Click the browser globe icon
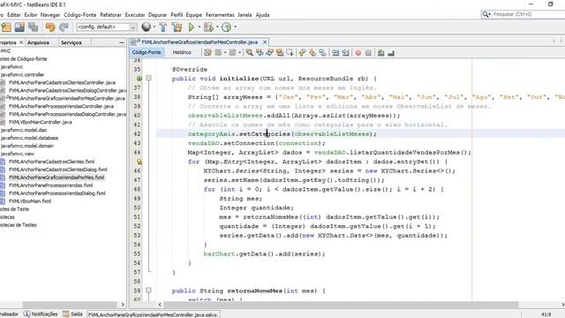Viewport: 565px width, 318px height. click(146, 26)
